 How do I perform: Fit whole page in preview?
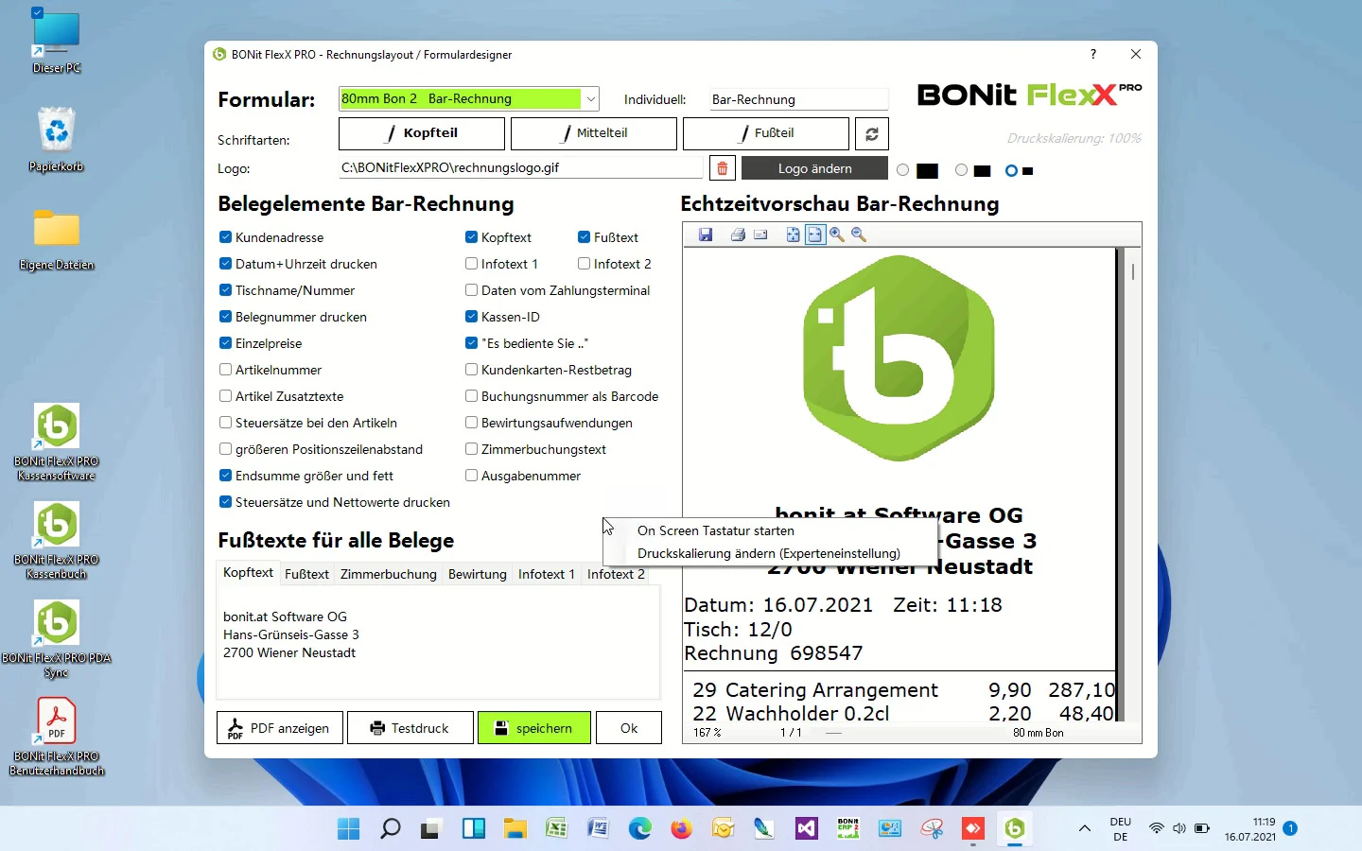pos(793,234)
